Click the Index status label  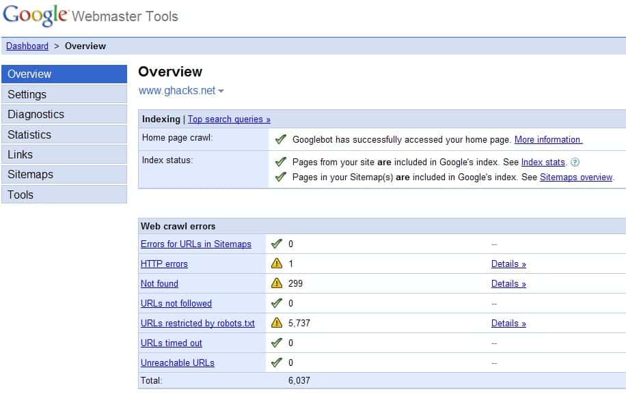[167, 160]
